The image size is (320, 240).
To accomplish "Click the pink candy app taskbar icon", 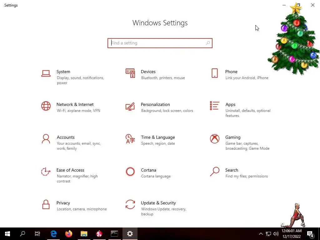I will 99,234.
